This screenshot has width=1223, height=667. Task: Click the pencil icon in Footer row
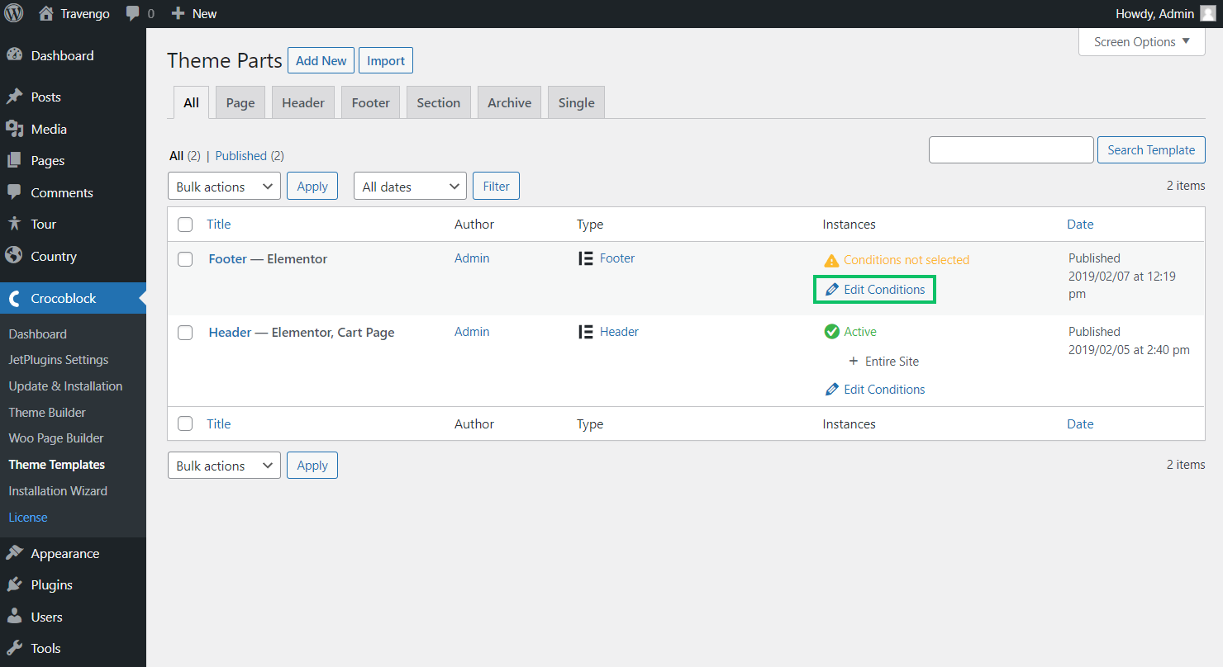832,290
